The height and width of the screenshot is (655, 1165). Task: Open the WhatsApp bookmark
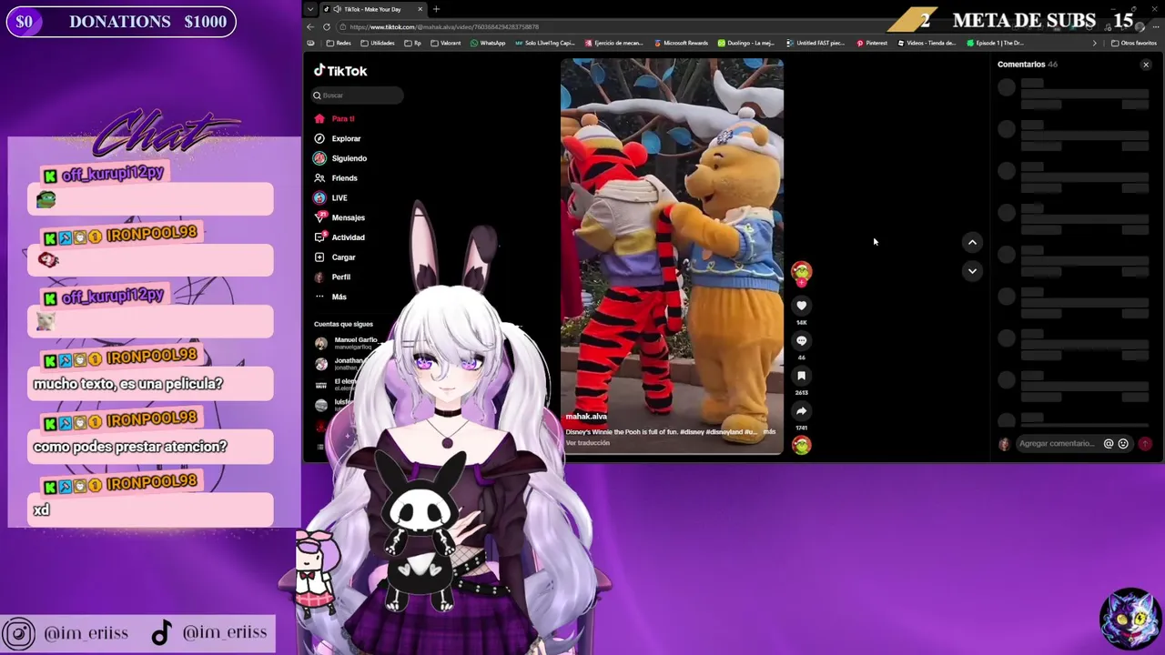coord(488,43)
